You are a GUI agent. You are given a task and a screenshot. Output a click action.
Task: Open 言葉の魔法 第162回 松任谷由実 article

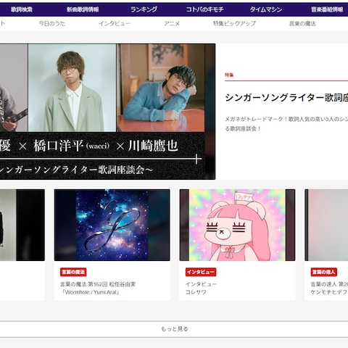[98, 284]
